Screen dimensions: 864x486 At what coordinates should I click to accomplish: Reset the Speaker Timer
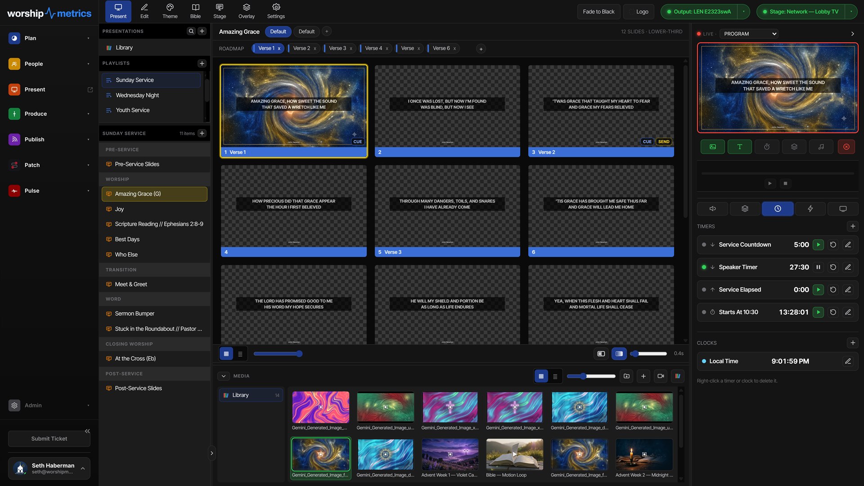[833, 267]
